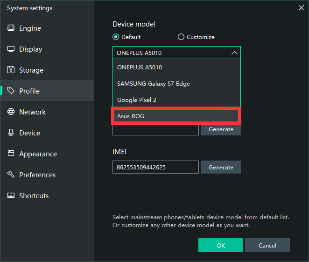The image size is (309, 262).
Task: Click the IMEI number input field
Action: click(155, 168)
